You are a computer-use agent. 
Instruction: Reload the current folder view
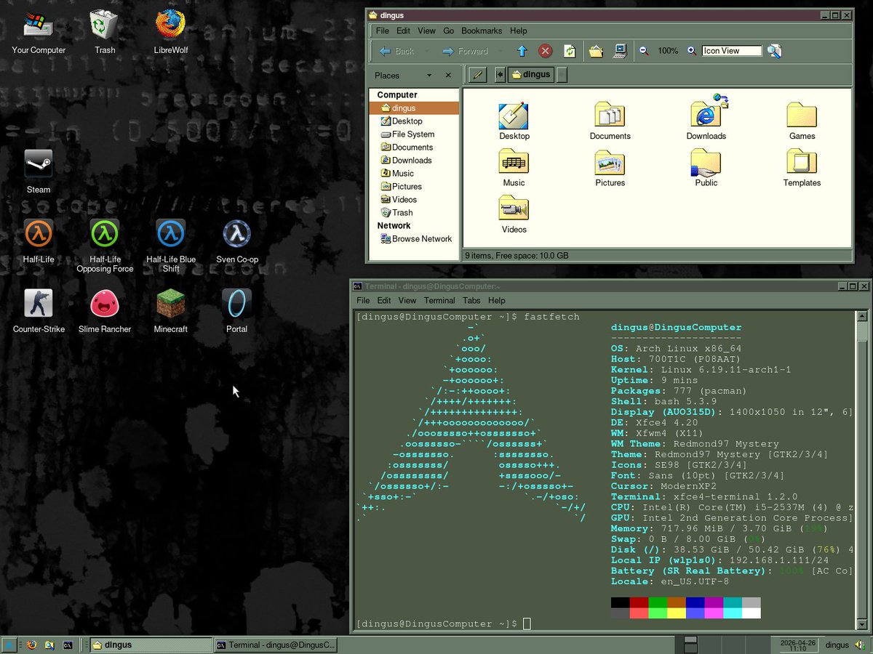[570, 51]
